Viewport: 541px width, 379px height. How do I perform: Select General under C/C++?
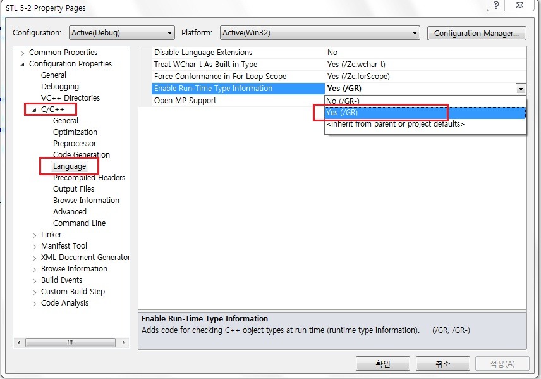[x=66, y=121]
